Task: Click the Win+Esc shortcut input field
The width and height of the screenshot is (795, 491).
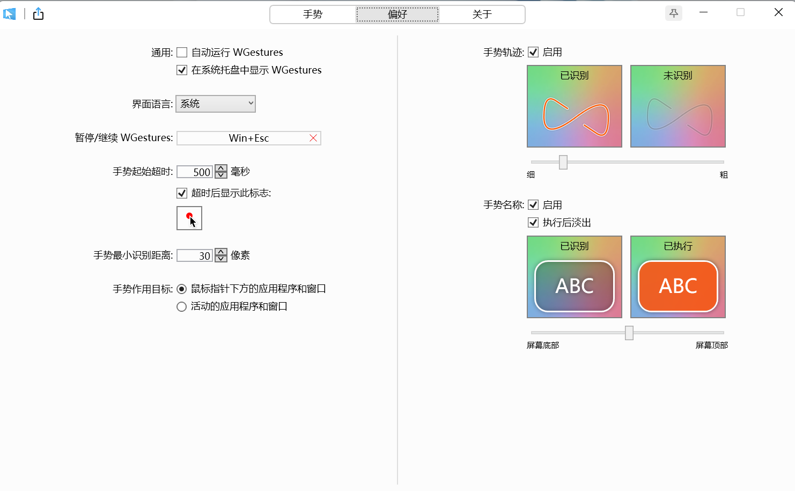Action: 244,138
